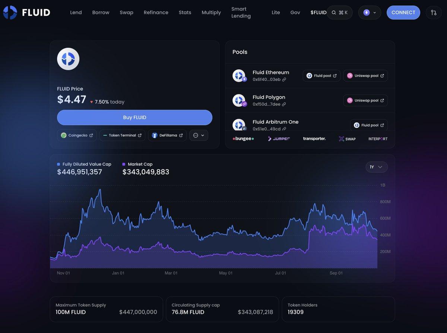Screen dimensions: 447x333
Task: Select the Swap menu item
Action: (126, 12)
